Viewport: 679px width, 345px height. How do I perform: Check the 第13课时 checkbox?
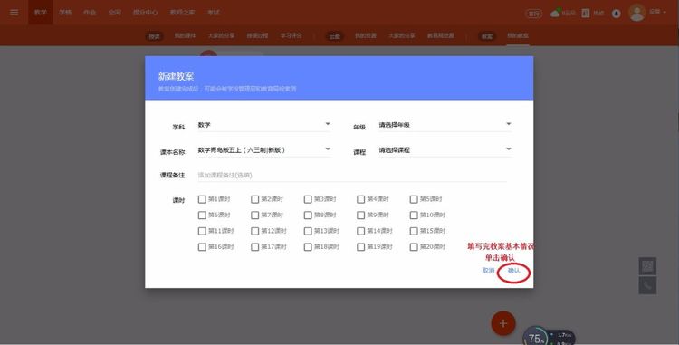tap(308, 231)
